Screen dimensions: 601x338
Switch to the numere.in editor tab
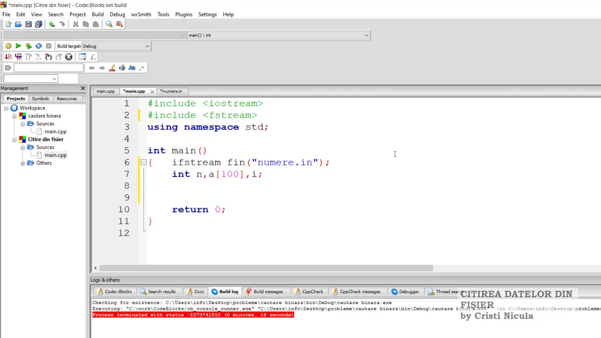point(171,91)
